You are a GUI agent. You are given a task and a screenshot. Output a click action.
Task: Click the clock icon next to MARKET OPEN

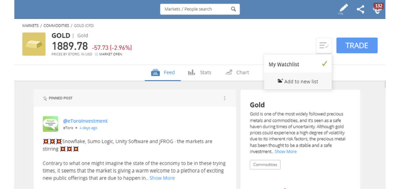tap(96, 54)
